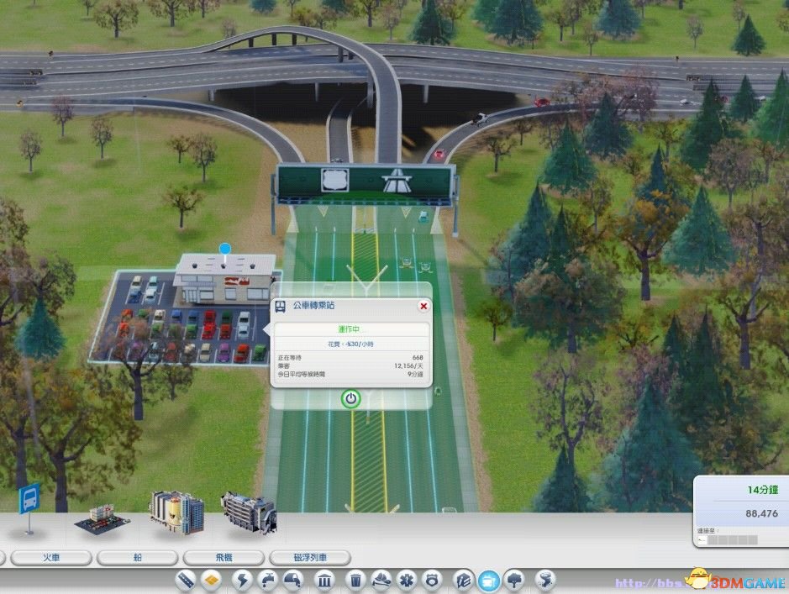Open the Education menu

[463, 581]
